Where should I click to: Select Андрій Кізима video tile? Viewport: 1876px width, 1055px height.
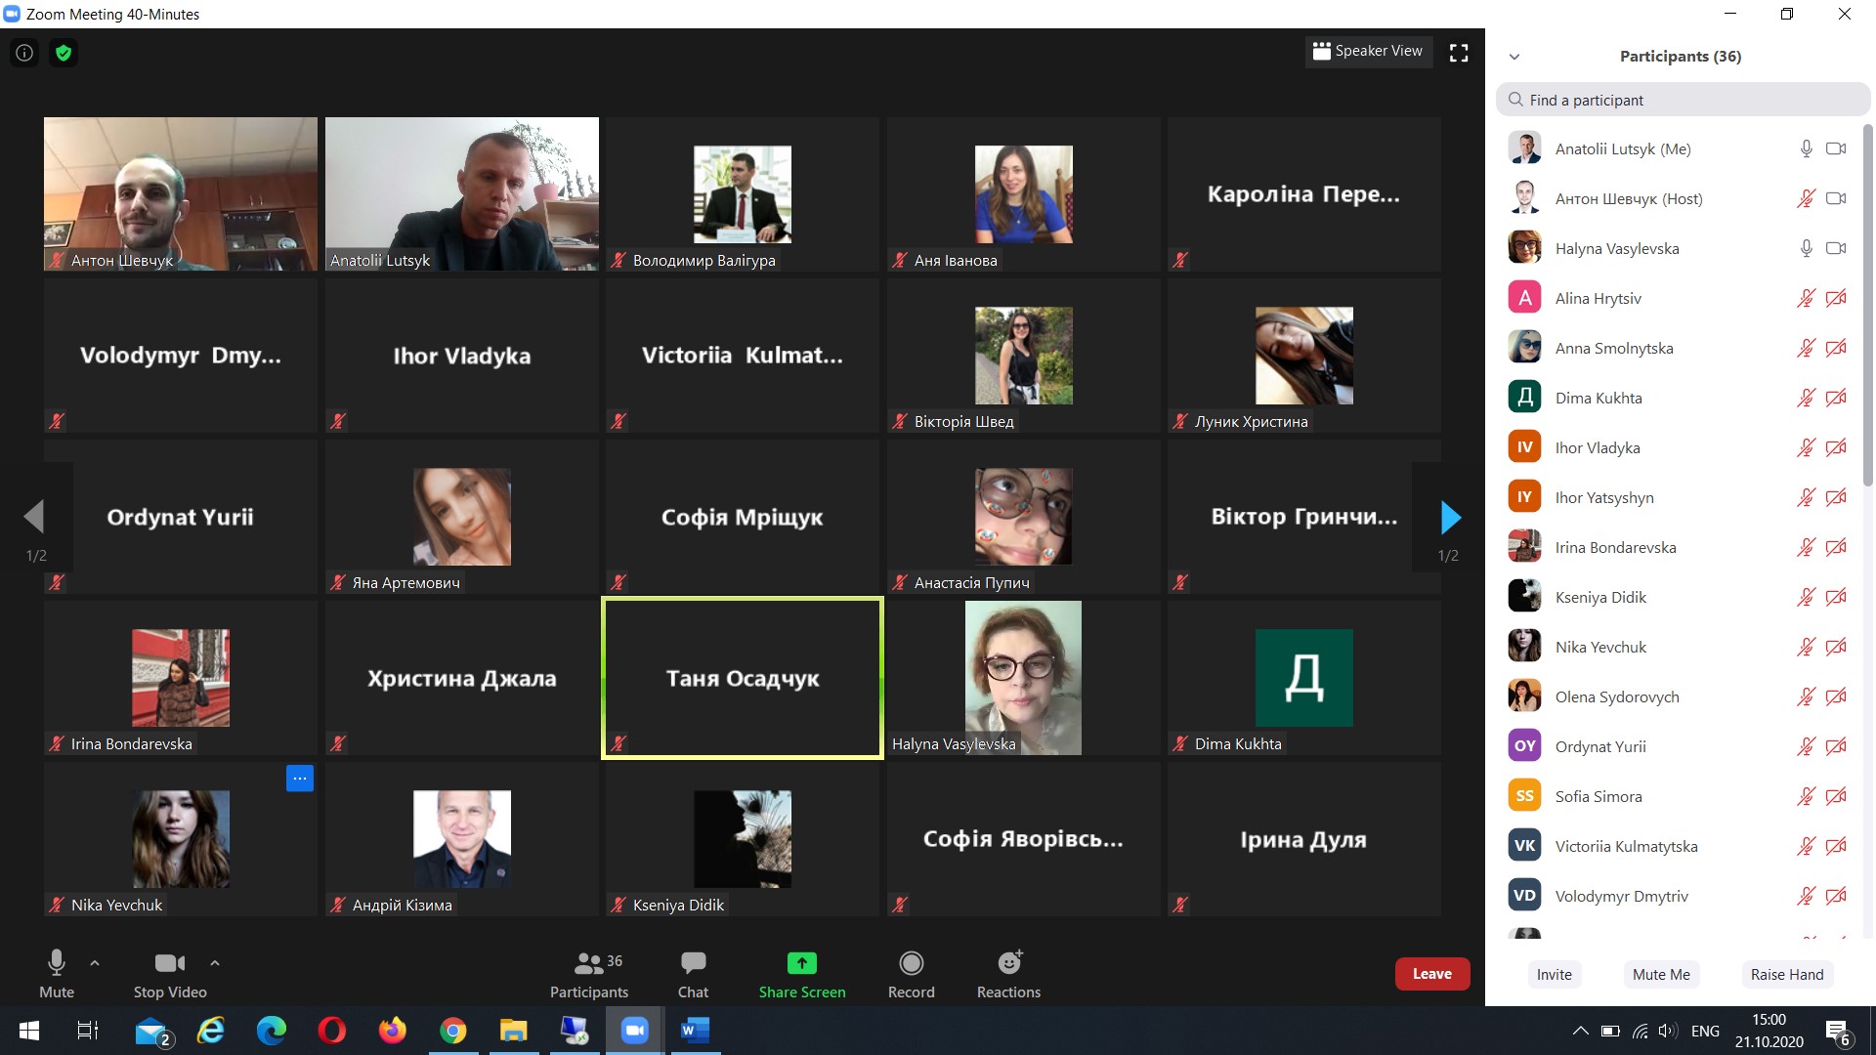(x=462, y=839)
